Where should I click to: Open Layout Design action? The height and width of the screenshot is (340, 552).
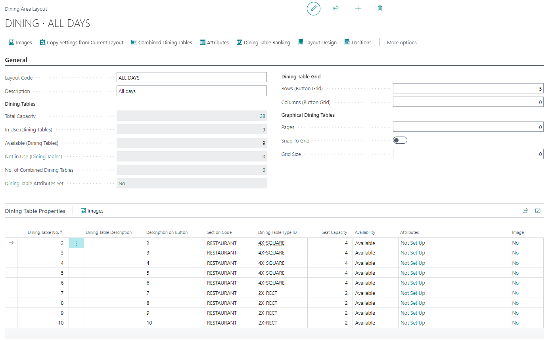(317, 42)
